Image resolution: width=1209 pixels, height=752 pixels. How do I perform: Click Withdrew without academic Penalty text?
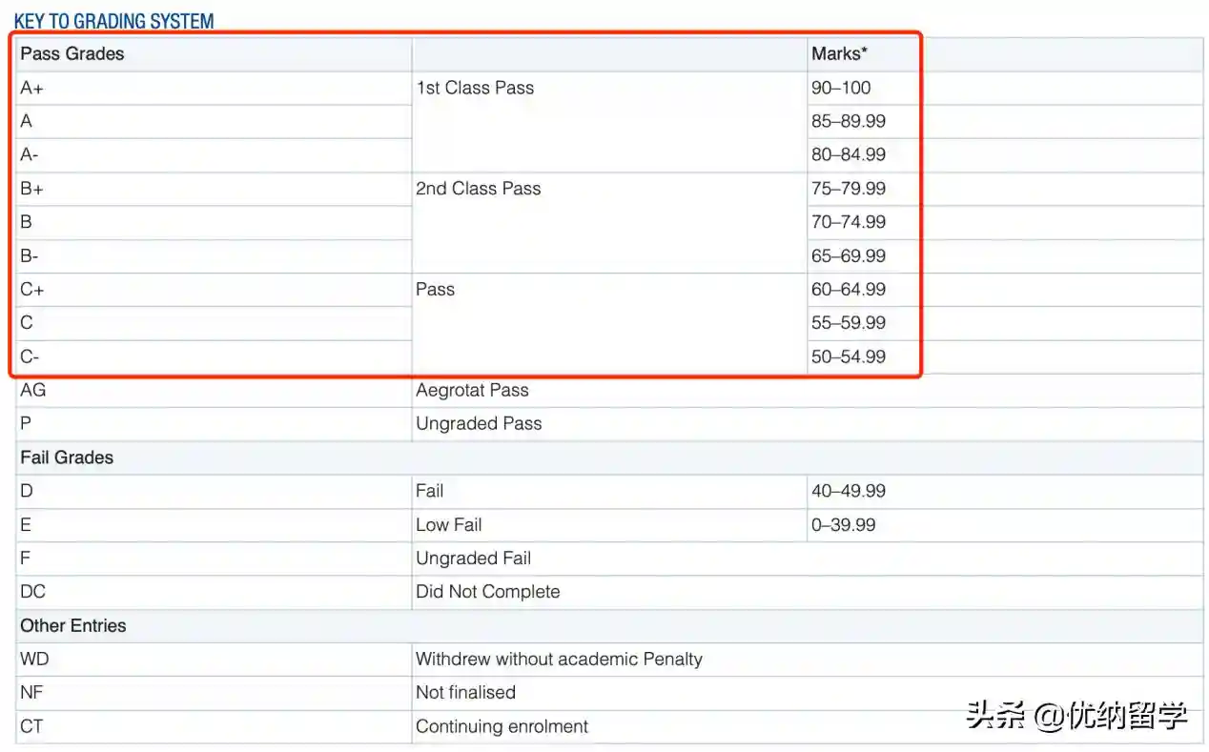tap(559, 660)
